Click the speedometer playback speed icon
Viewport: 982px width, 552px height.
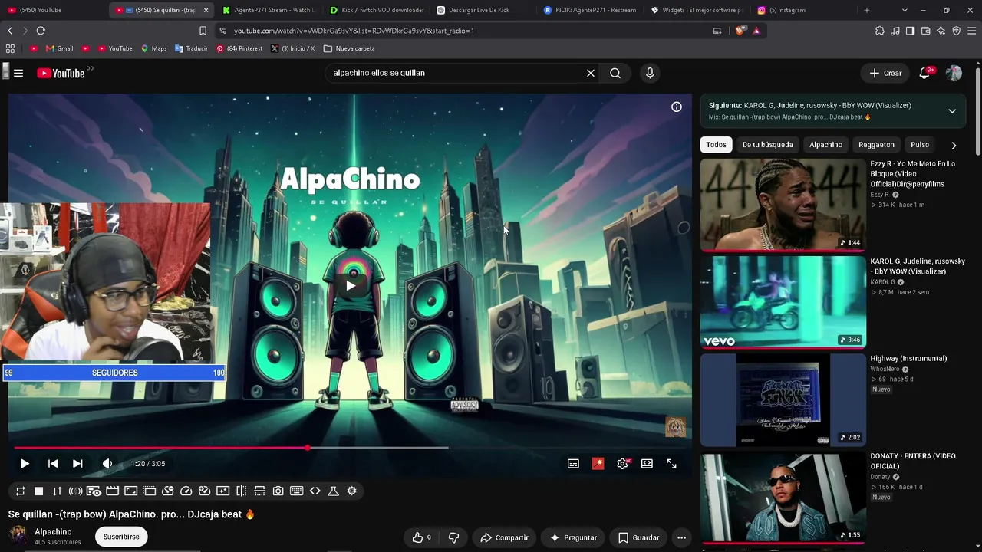click(x=186, y=491)
